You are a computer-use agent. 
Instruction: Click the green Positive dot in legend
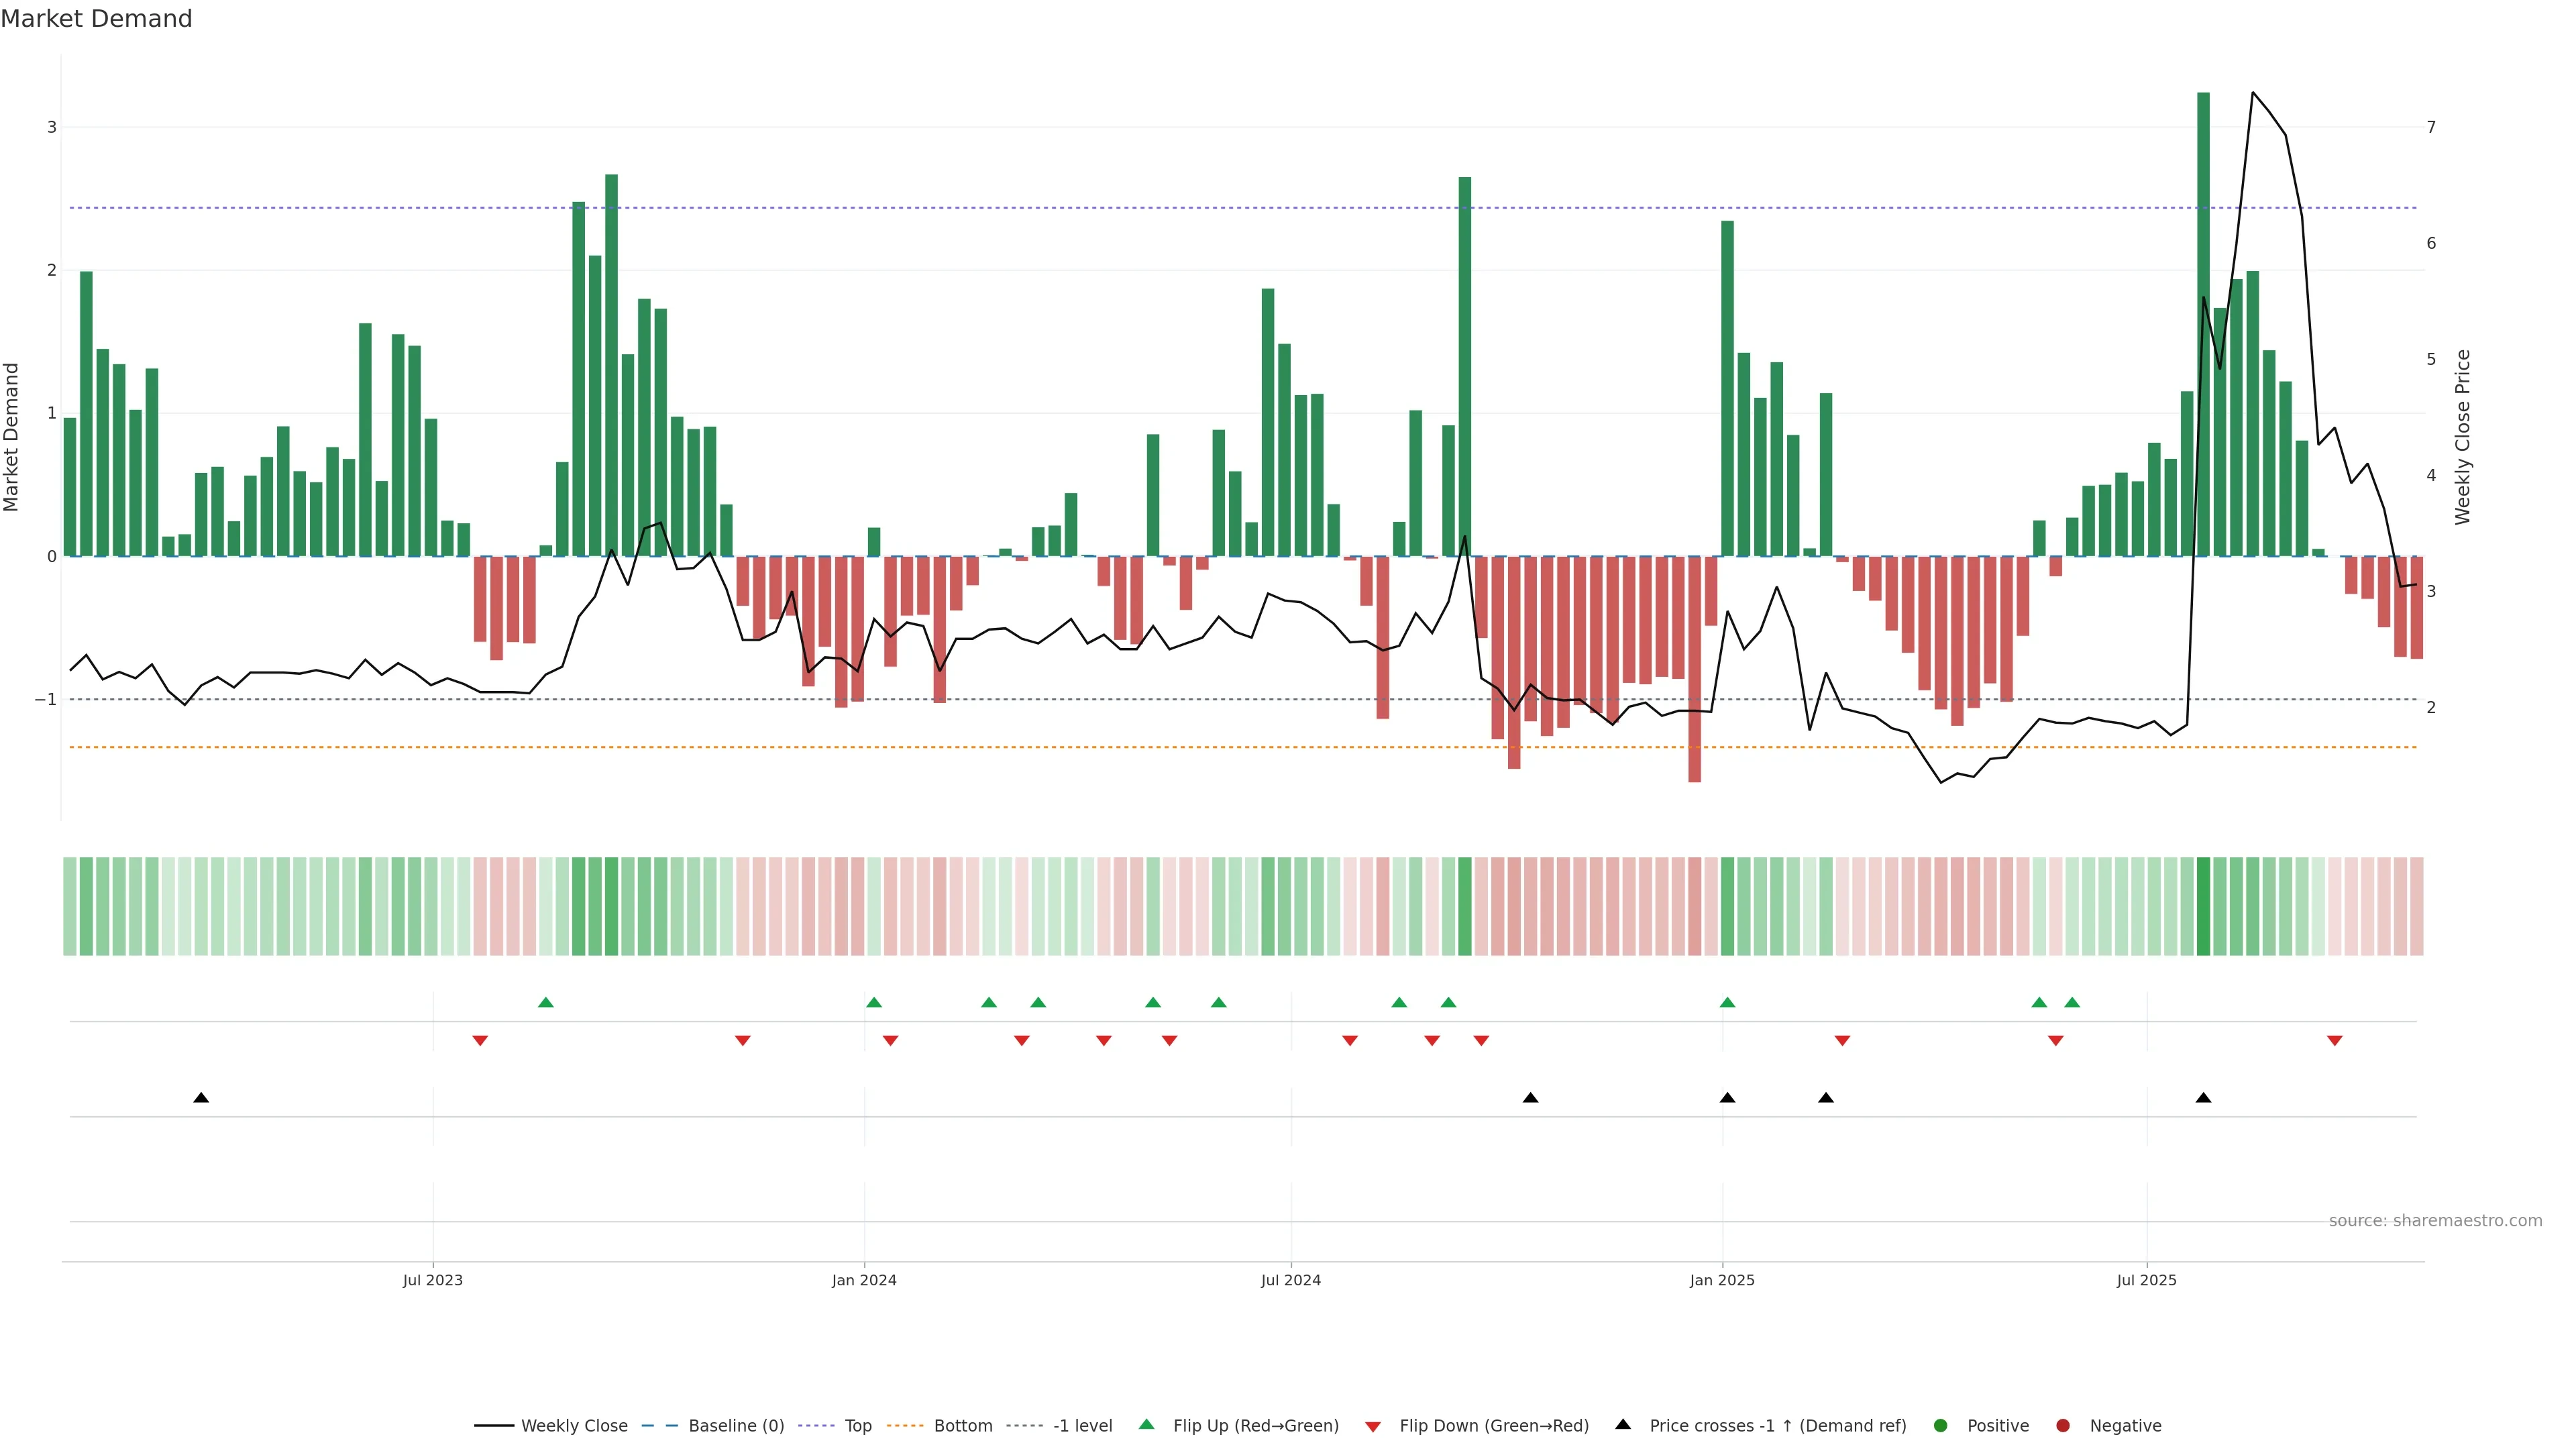coord(1941,1425)
